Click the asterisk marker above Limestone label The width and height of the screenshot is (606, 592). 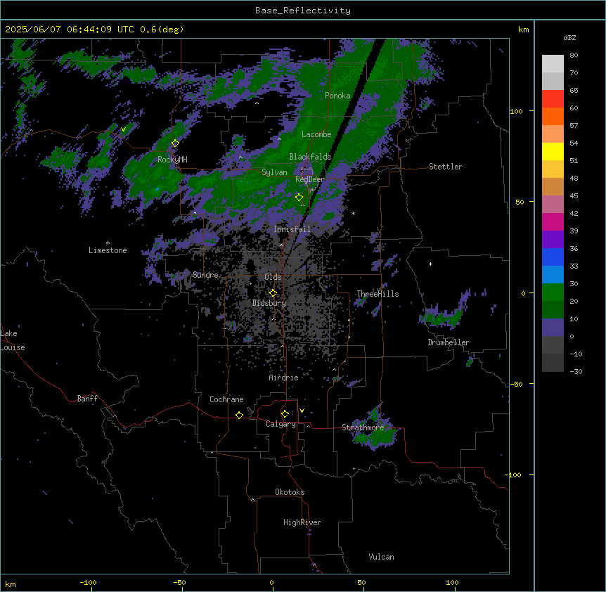(108, 243)
